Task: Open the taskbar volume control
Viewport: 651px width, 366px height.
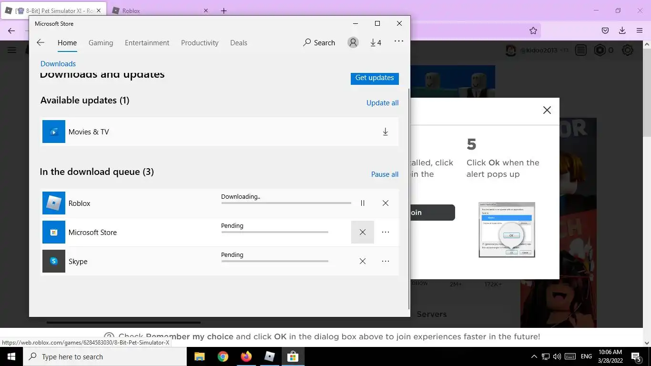Action: point(557,356)
